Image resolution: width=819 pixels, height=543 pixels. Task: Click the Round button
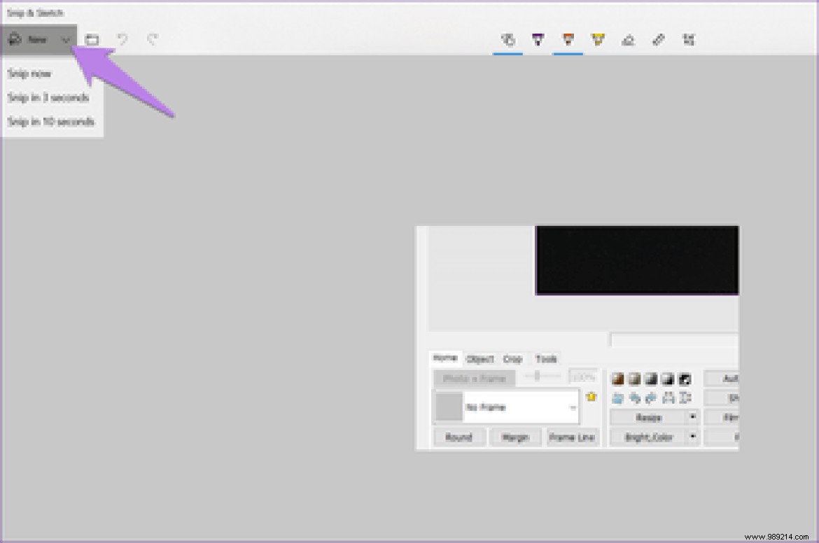459,437
